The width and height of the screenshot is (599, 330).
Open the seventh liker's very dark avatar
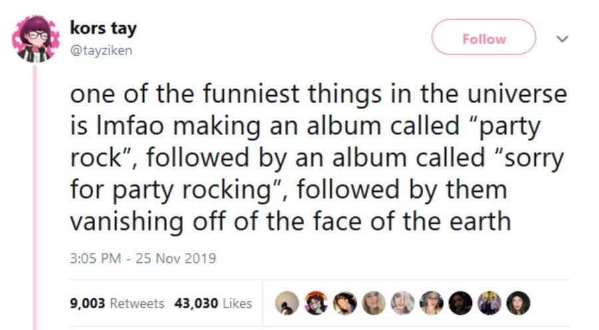tap(460, 303)
